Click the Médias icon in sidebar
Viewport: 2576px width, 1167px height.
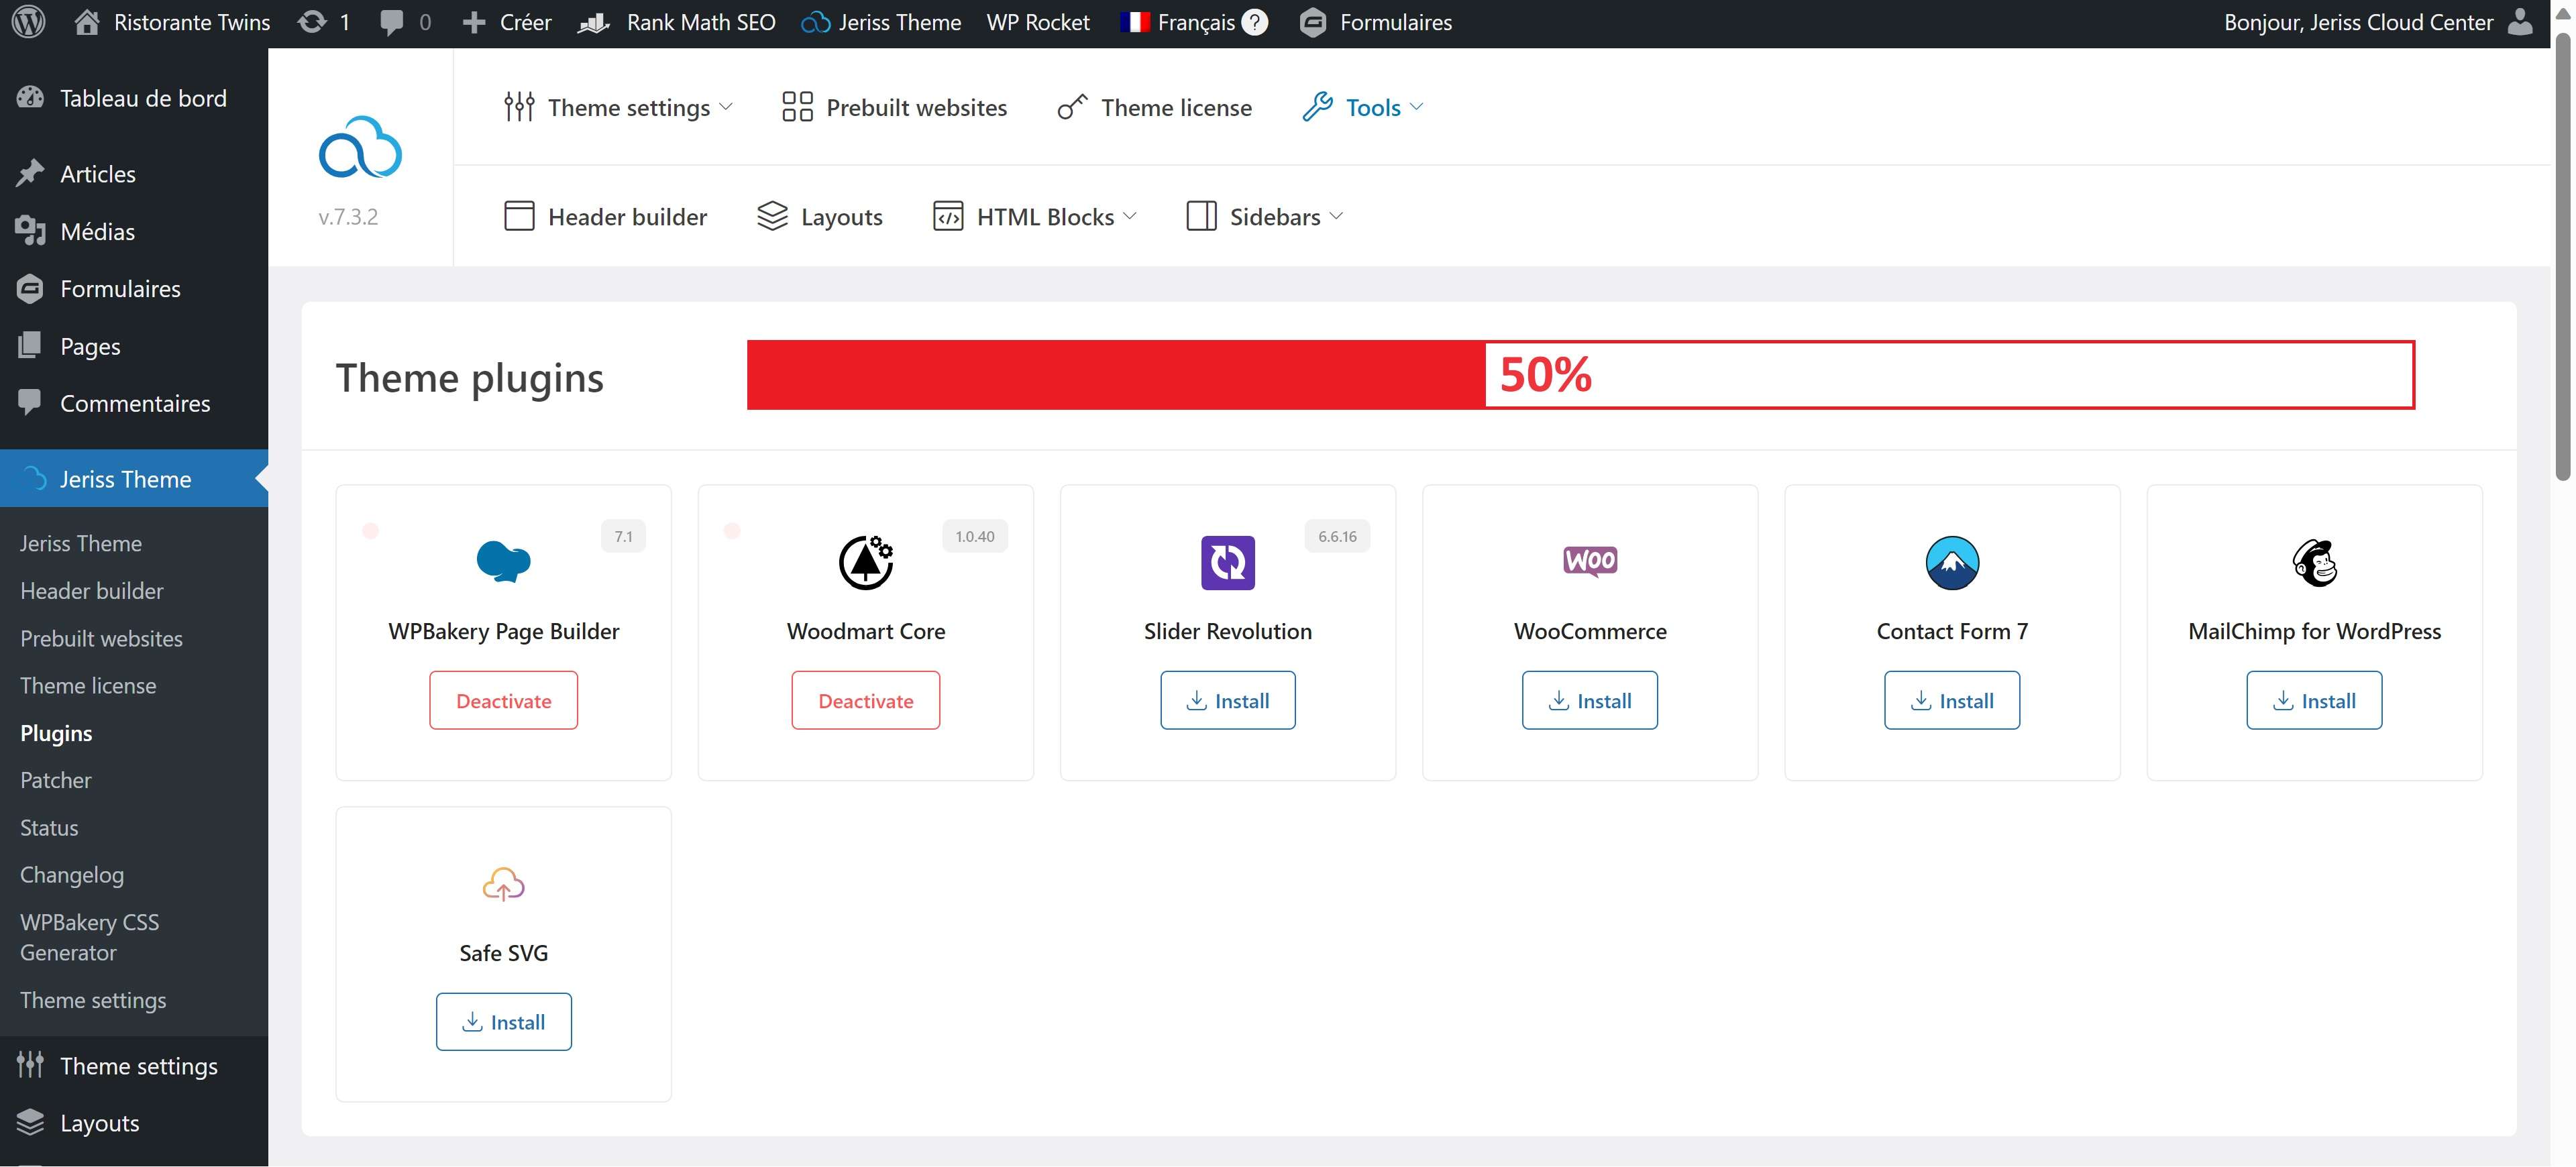30,231
